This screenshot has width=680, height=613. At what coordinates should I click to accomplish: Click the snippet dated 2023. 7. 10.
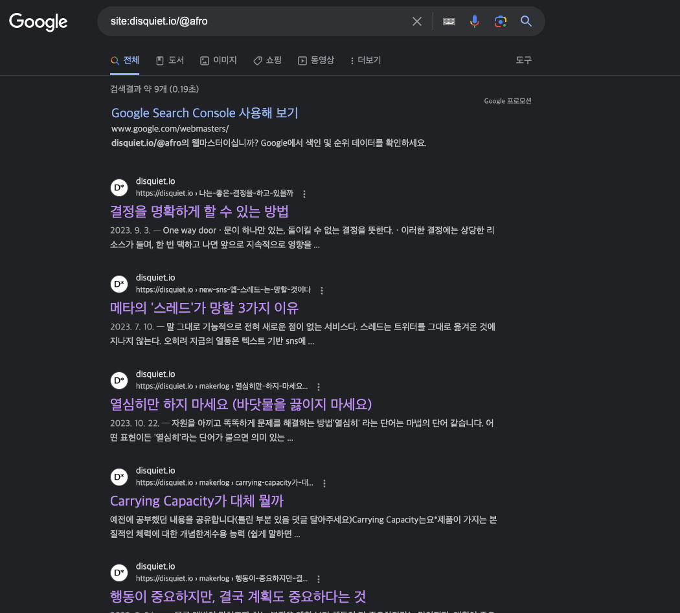click(x=302, y=334)
